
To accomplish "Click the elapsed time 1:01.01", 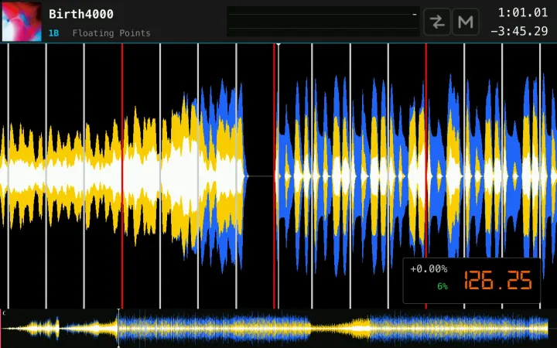I will coord(522,13).
